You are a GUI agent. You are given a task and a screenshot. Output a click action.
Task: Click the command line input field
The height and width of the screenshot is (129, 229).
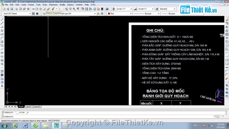[114, 116]
